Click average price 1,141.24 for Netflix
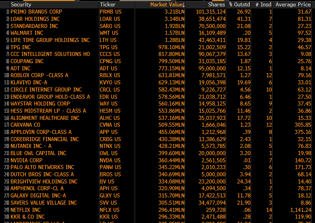315x223 pixels. (x=301, y=210)
